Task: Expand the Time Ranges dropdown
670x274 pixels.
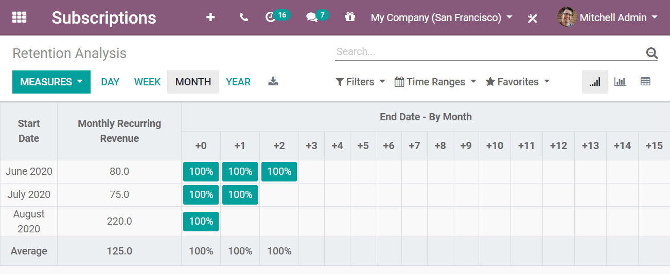Action: [x=435, y=82]
